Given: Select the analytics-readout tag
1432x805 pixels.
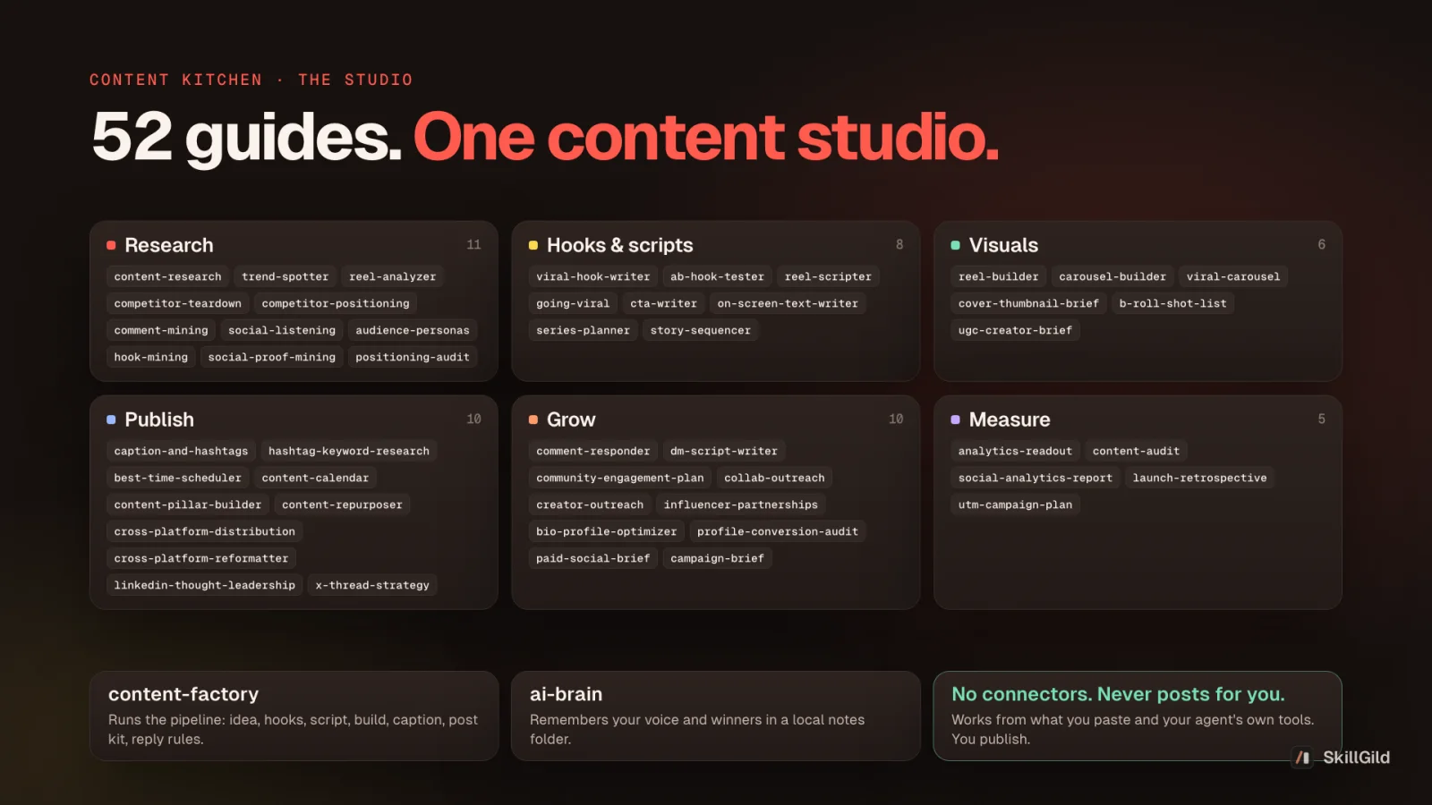Looking at the screenshot, I should [1015, 451].
